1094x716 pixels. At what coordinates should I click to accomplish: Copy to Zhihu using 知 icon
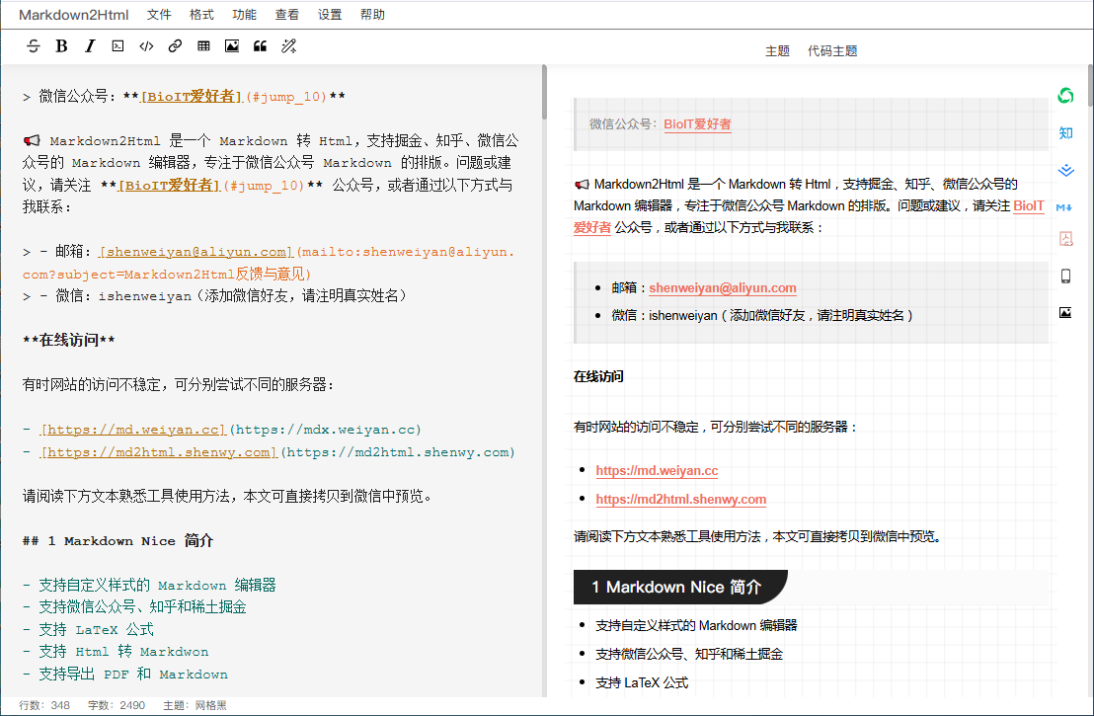tap(1065, 132)
